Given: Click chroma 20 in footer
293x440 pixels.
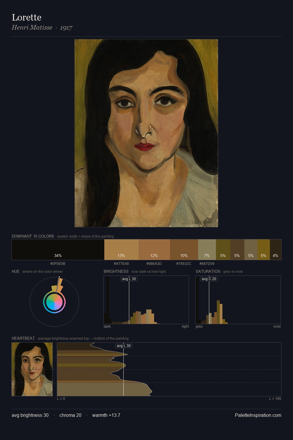Looking at the screenshot, I should (70, 415).
